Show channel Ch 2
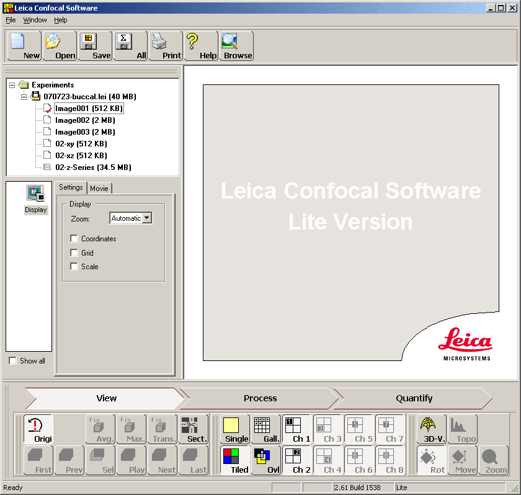 coord(296,460)
